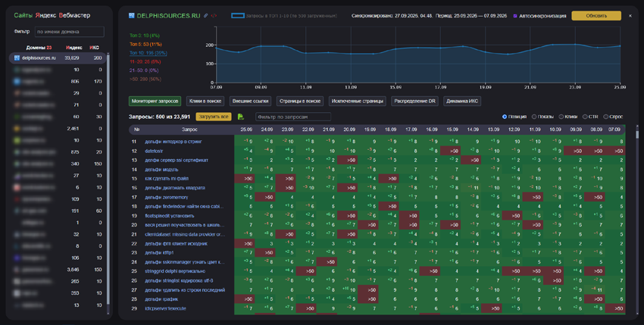Focus the Фильтр по запросам input
Image resolution: width=644 pixels, height=325 pixels.
tap(293, 117)
